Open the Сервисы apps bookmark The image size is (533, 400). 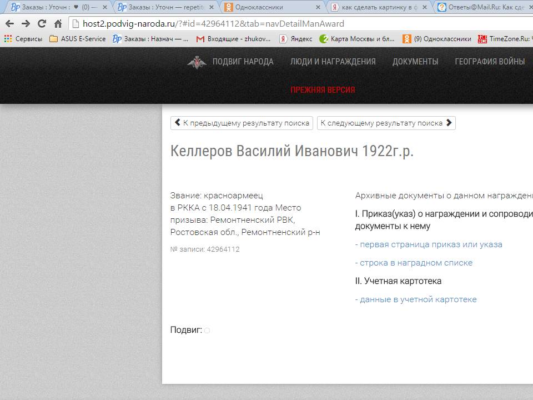(x=23, y=39)
